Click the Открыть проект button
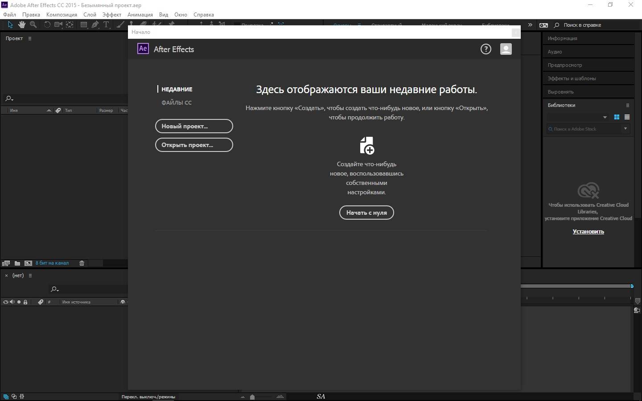Viewport: 642px width, 401px height. (x=194, y=145)
